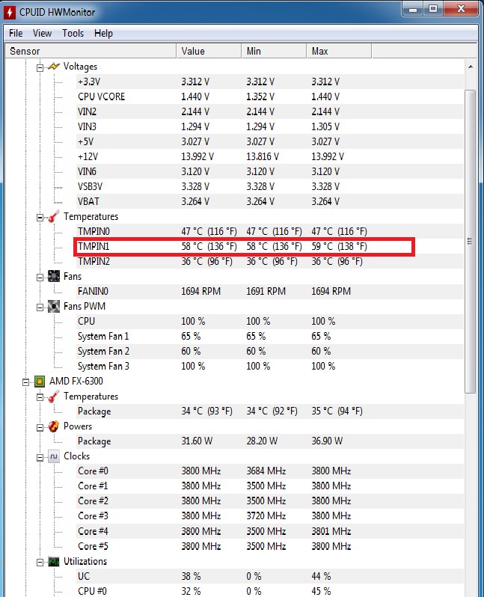The width and height of the screenshot is (484, 597).
Task: Select the FANIN0 fan speed row
Action: (x=269, y=291)
